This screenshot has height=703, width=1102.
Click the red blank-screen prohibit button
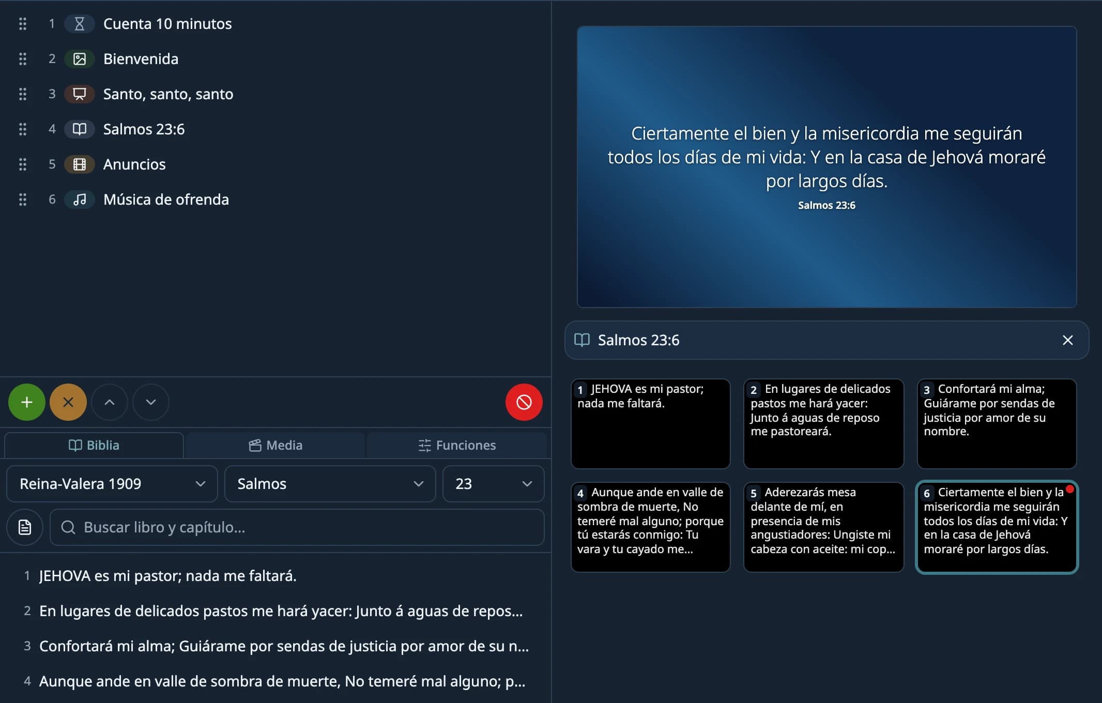point(524,402)
